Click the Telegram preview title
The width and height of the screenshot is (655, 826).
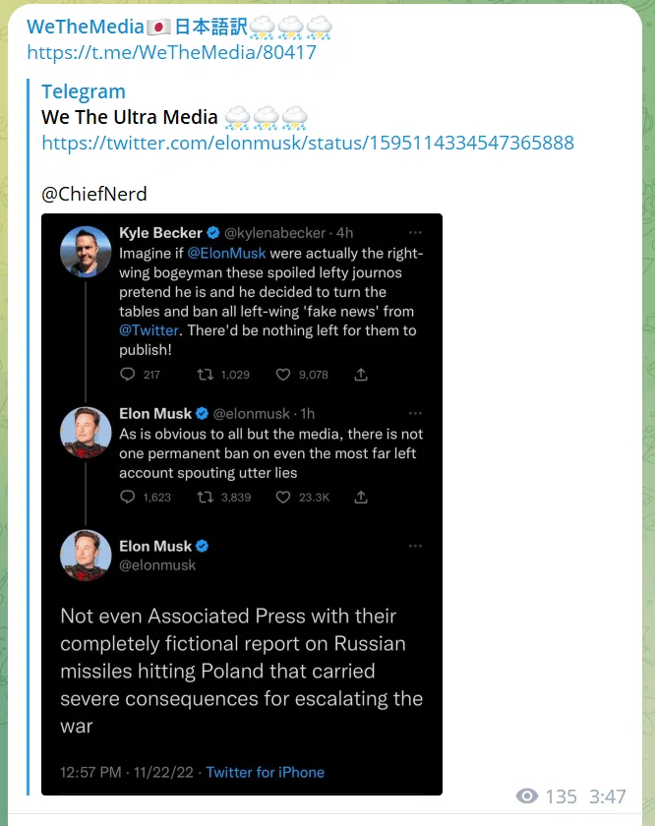coord(84,91)
